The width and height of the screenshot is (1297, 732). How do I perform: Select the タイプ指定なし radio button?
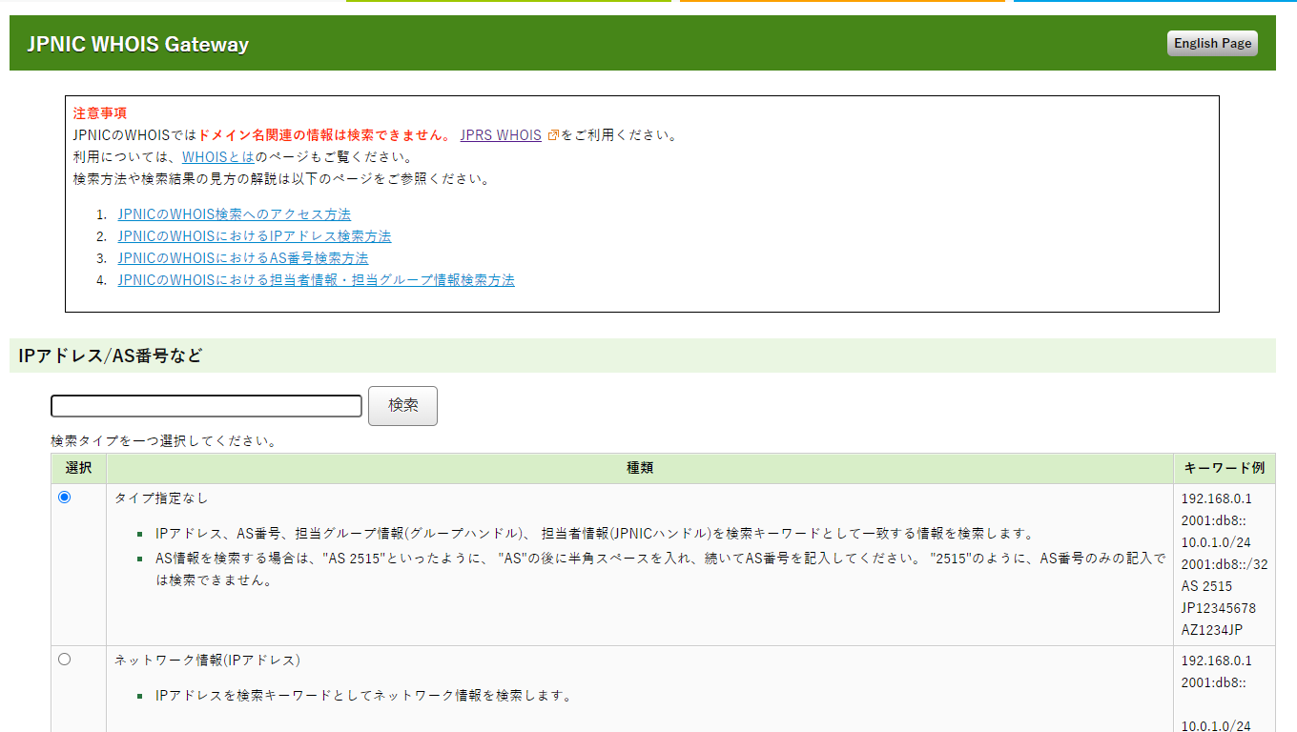(x=64, y=495)
